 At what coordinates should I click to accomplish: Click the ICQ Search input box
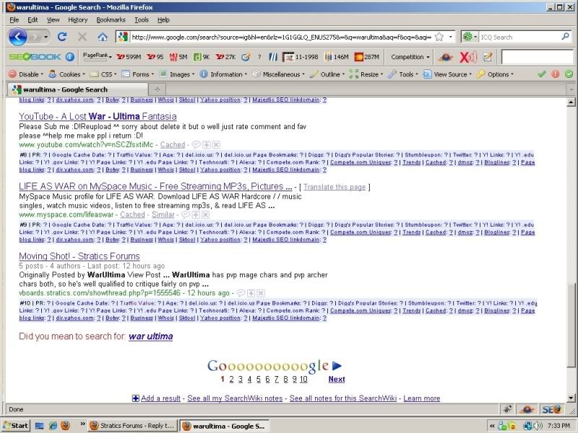pyautogui.click(x=519, y=37)
